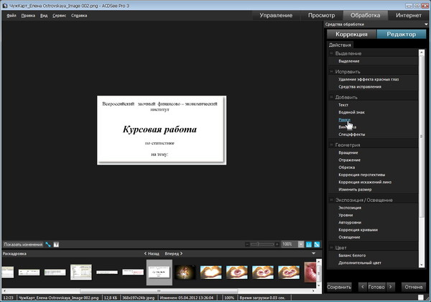Click the Готово button

click(376, 287)
